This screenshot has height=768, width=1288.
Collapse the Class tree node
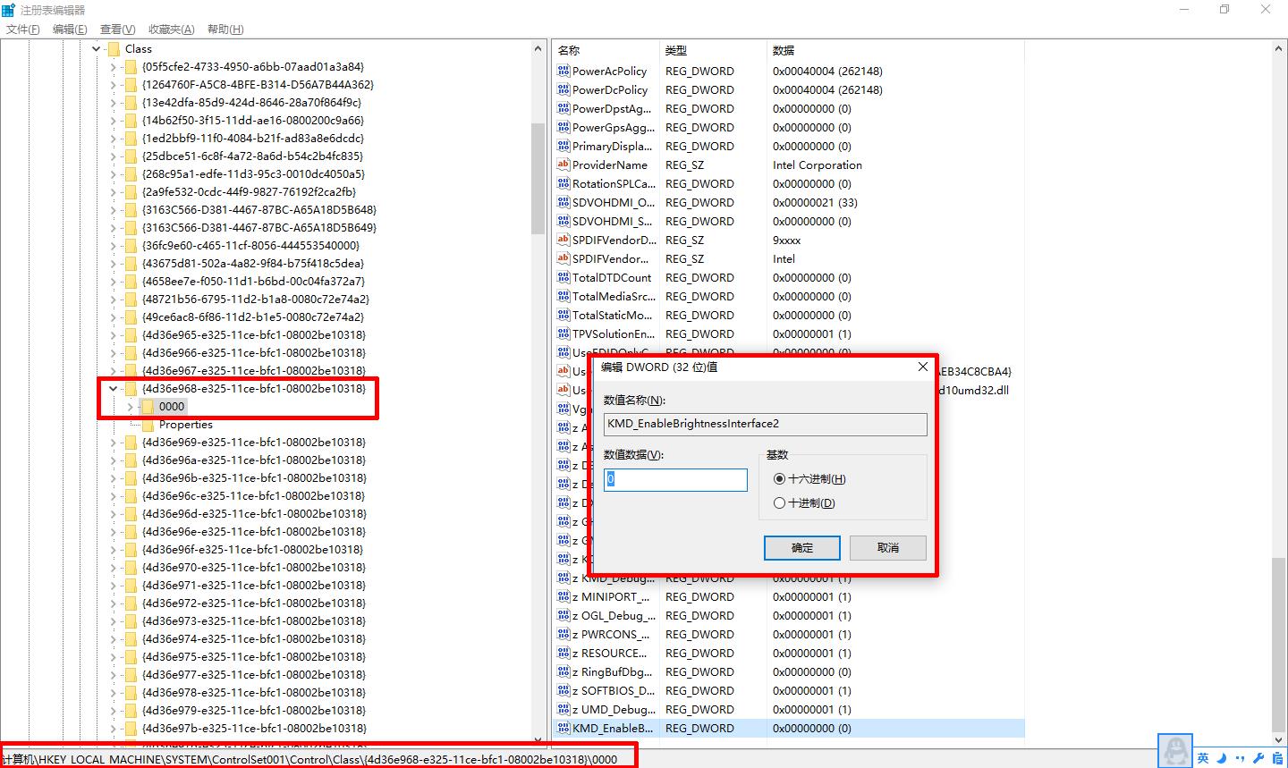[x=96, y=49]
